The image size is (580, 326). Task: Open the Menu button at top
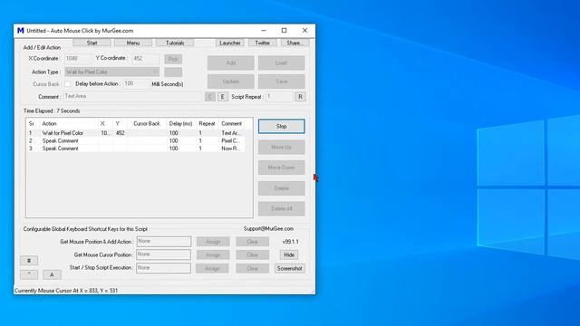pyautogui.click(x=133, y=43)
